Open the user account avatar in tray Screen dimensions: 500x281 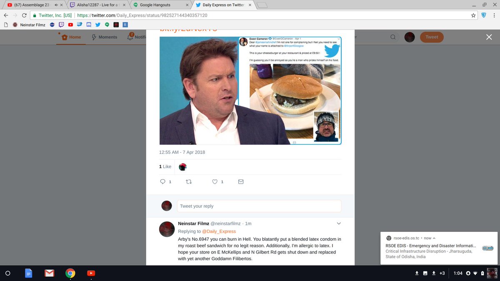tap(492, 273)
